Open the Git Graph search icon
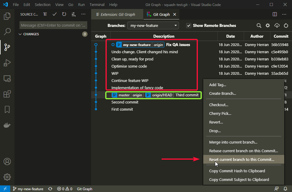The image size is (292, 192). (259, 25)
